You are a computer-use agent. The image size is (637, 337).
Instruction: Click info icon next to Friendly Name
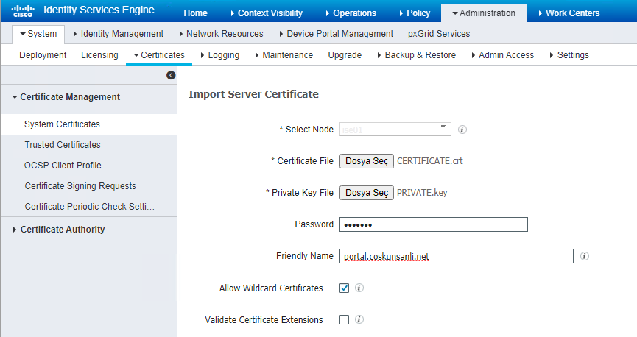[585, 256]
